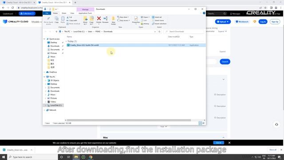Expand Network in navigation pane

[x=44, y=110]
